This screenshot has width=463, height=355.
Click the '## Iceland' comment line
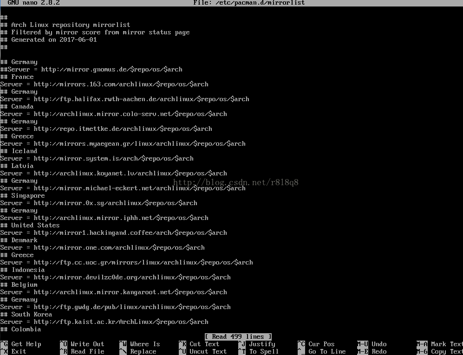[x=19, y=151]
